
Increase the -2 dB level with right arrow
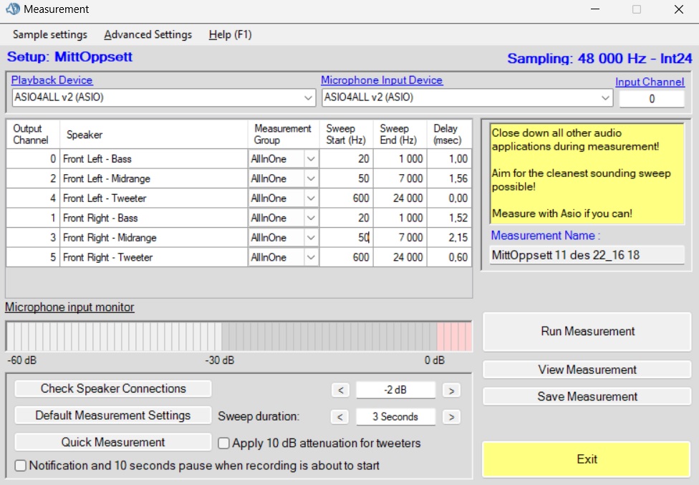[450, 390]
